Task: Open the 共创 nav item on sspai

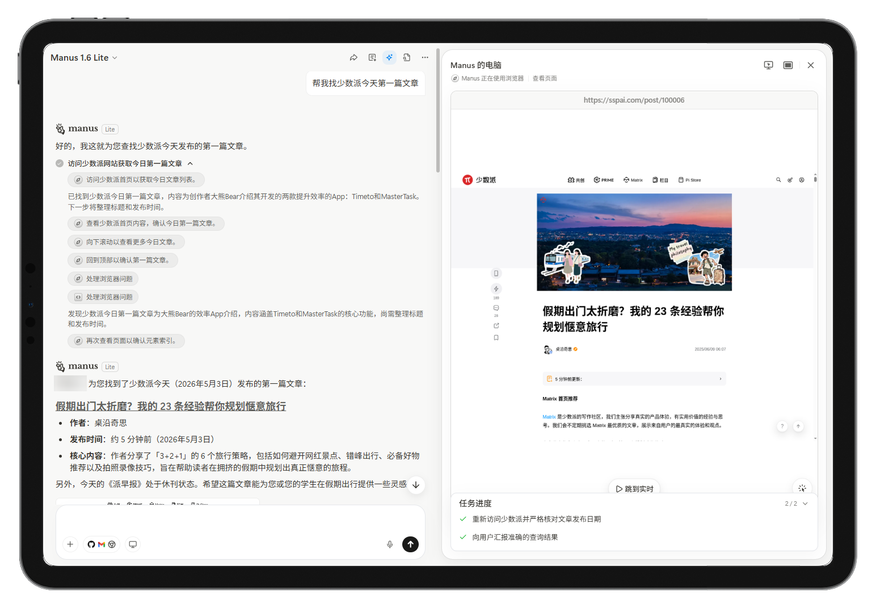Action: pyautogui.click(x=576, y=180)
